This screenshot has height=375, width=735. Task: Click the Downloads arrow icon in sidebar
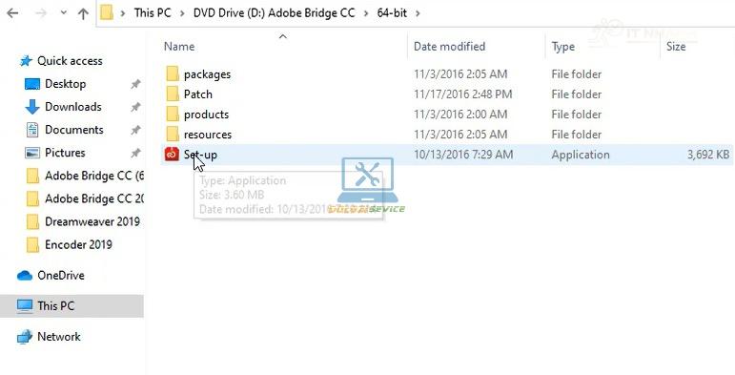31,107
